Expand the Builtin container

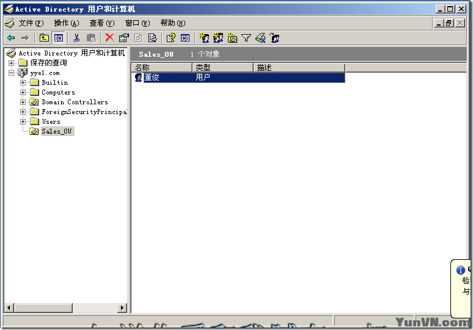tap(23, 82)
